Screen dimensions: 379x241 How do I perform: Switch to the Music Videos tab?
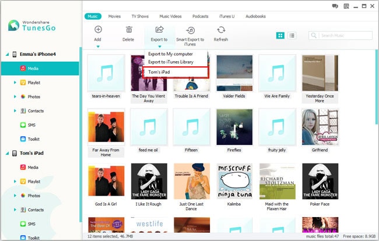[170, 16]
